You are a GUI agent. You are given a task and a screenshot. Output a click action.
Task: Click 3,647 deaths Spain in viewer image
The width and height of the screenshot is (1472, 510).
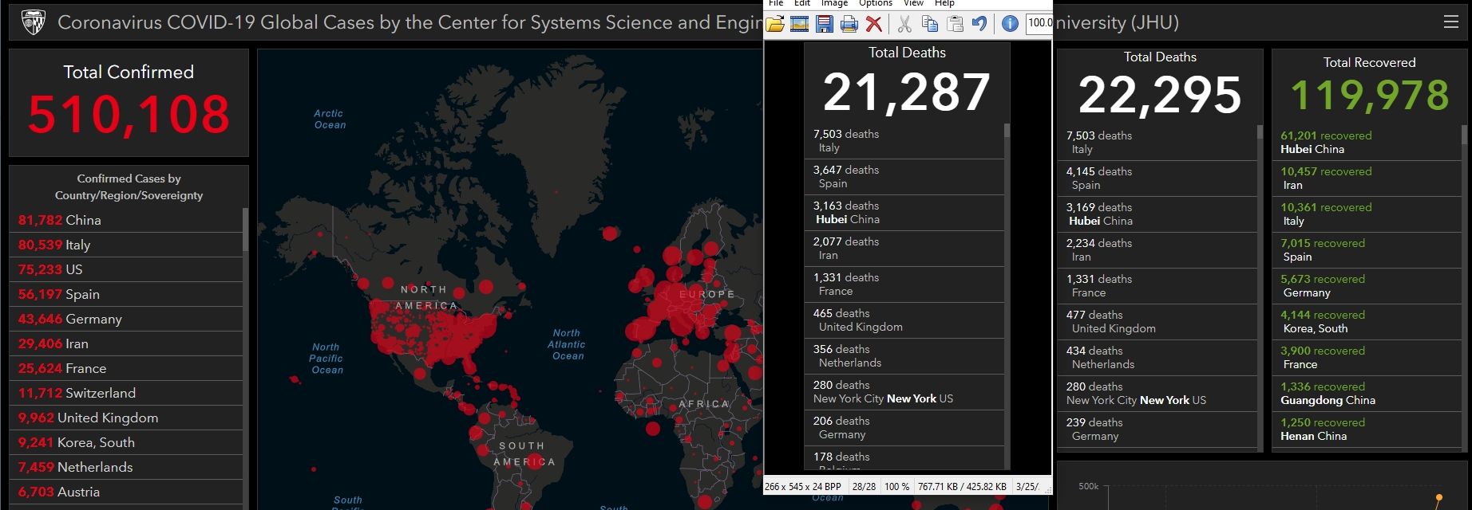click(904, 177)
